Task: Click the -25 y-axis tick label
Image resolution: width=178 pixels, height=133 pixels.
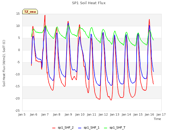Action: click(x=17, y=111)
